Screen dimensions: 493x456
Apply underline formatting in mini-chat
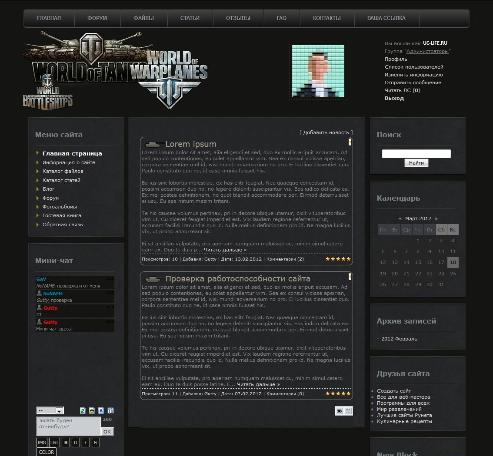pyautogui.click(x=76, y=443)
